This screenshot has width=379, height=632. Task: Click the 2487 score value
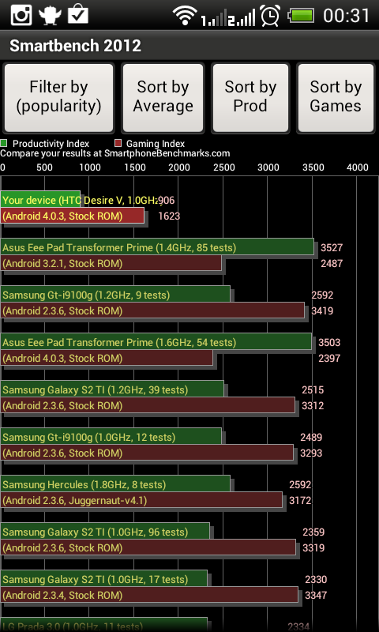332,263
